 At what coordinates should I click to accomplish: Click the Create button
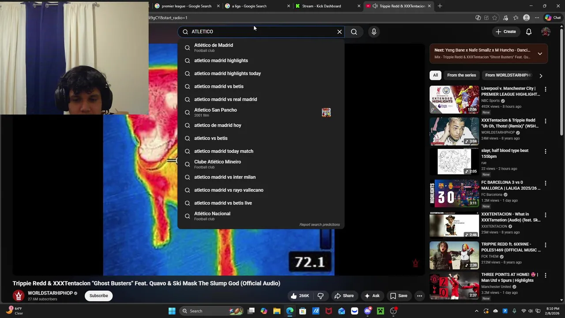tap(505, 32)
